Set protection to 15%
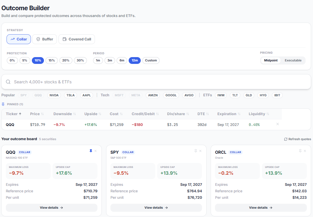The image size is (313, 217). (52, 61)
